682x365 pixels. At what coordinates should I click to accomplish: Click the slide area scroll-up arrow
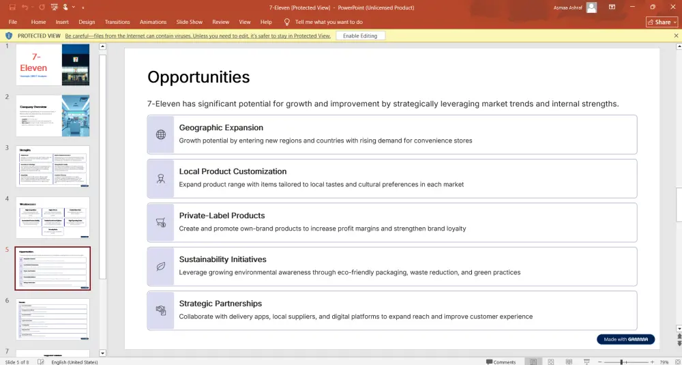click(678, 46)
